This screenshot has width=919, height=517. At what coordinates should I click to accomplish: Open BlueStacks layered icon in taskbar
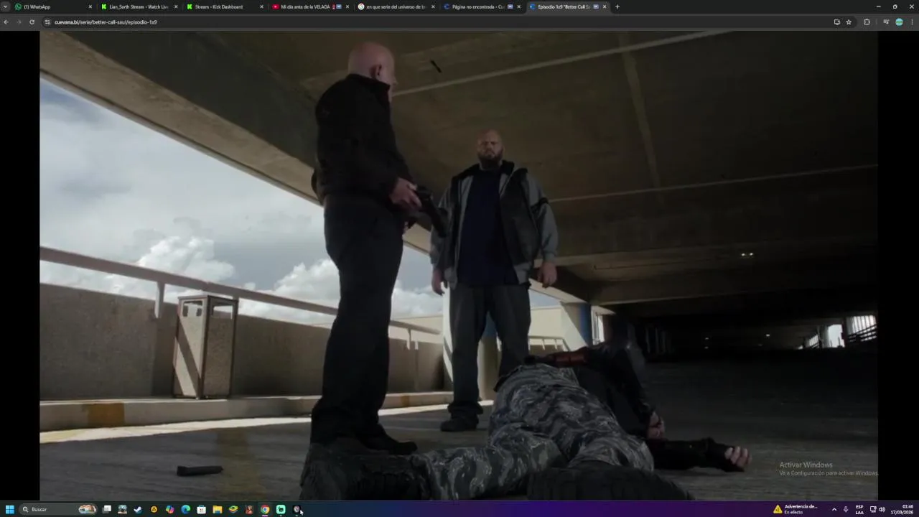click(233, 509)
